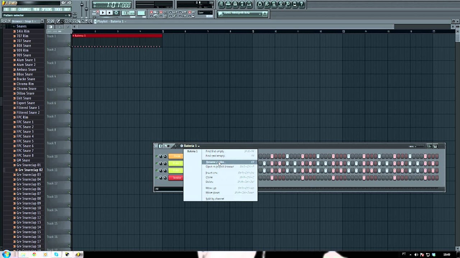Select 'Chromo Rim' sample in browser
Screen dimensions: 460x258
click(x=25, y=84)
